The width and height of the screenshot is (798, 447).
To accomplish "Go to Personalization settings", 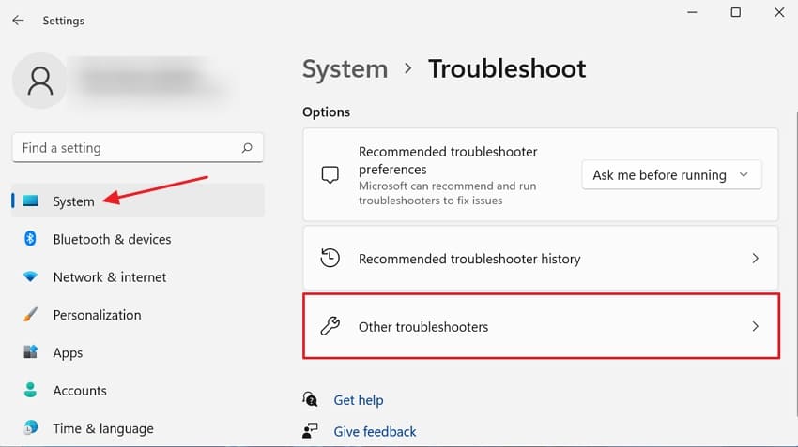I will coord(138,315).
